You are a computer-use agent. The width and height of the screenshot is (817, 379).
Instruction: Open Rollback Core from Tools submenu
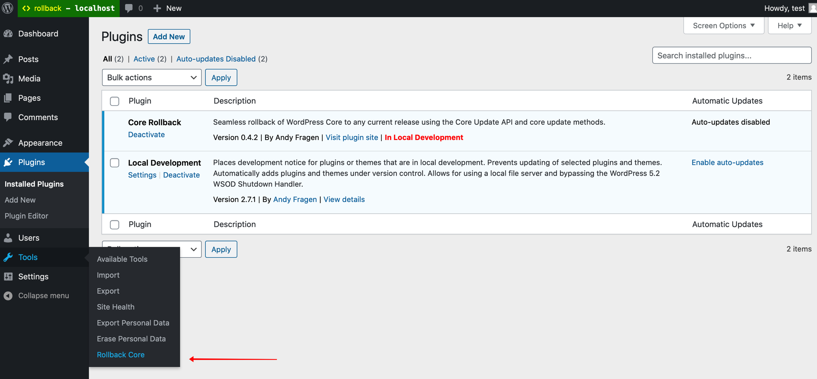(120, 355)
